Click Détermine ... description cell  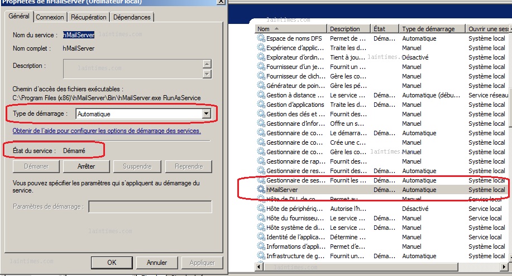(x=348, y=237)
